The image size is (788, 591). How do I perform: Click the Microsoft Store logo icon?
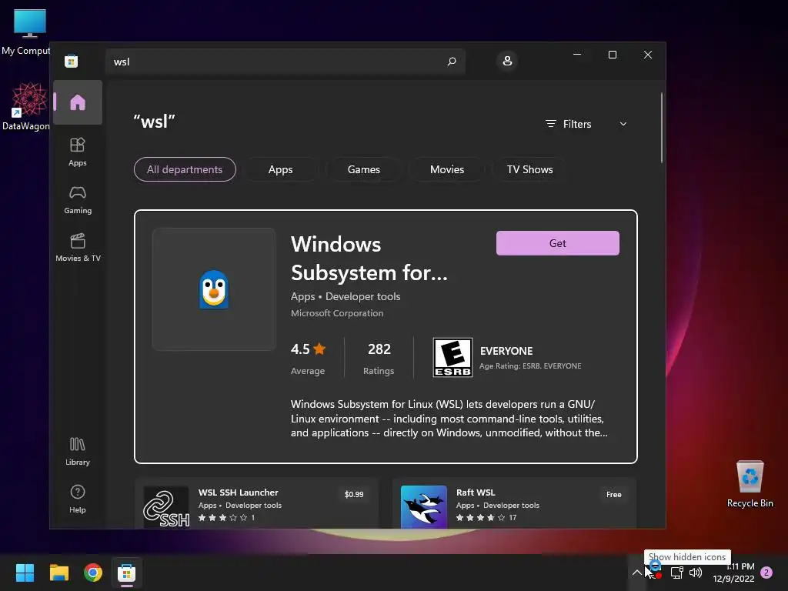point(71,62)
